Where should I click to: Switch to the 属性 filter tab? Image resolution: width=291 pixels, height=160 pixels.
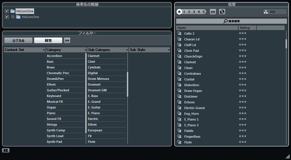48,41
